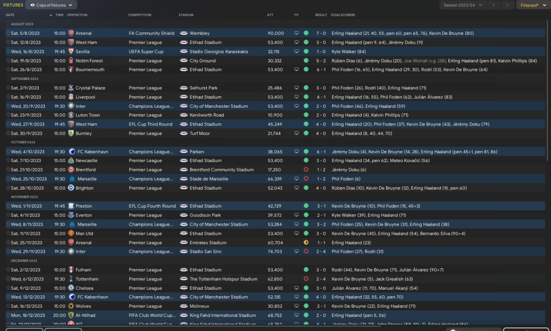
Task: Click the stadium icon beside Goodison Park
Action: point(184,215)
